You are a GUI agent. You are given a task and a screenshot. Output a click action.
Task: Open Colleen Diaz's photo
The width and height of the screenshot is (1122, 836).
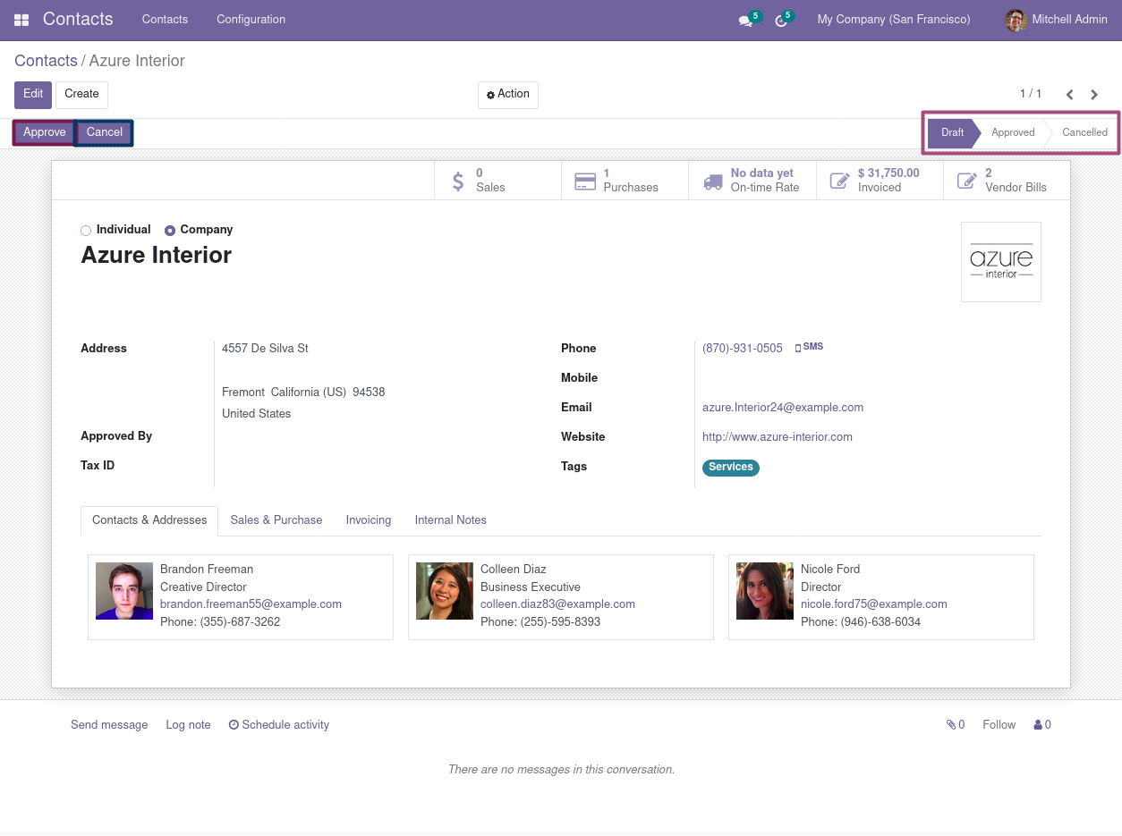(445, 591)
